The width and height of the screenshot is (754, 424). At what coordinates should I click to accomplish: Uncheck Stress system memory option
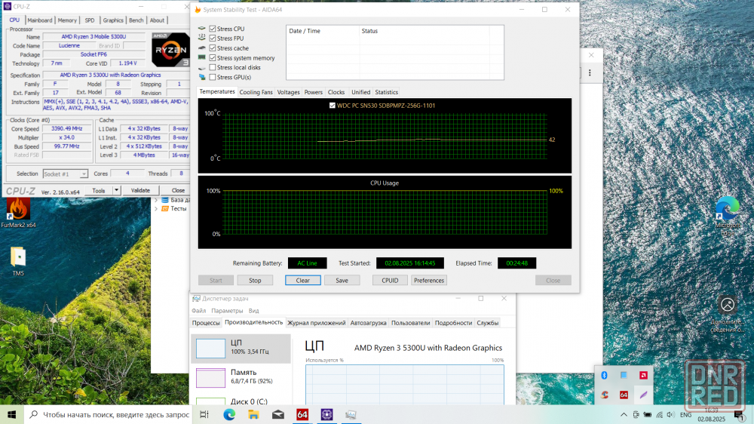(213, 58)
